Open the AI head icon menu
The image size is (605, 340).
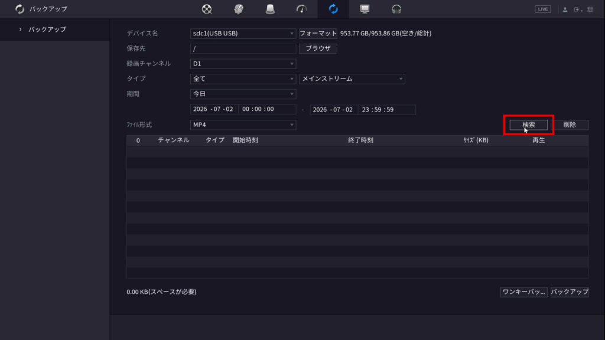point(239,9)
